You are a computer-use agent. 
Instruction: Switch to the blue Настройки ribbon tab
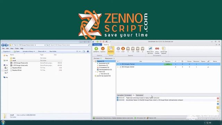pyautogui.click(x=97, y=45)
